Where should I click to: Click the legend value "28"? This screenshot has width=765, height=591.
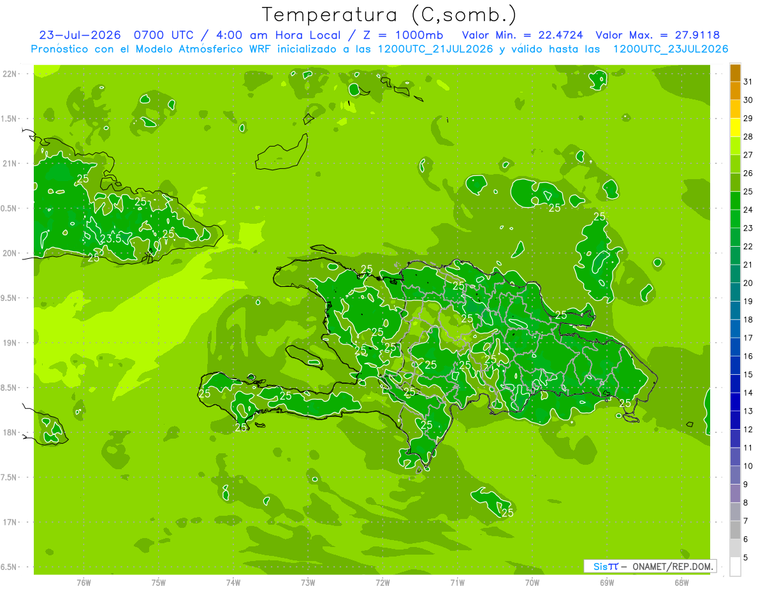coord(748,136)
